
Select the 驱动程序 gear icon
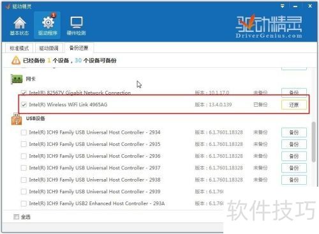pyautogui.click(x=48, y=26)
